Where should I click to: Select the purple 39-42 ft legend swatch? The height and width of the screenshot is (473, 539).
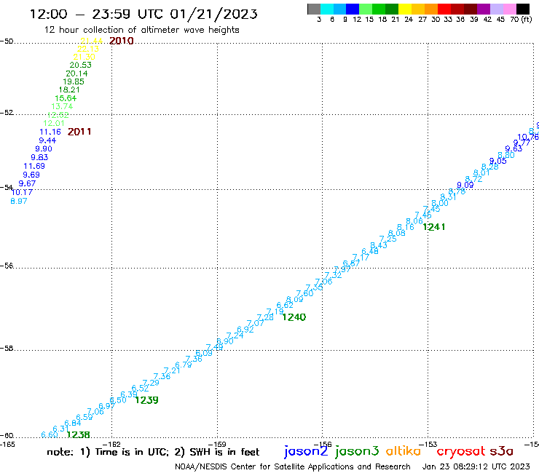click(483, 9)
